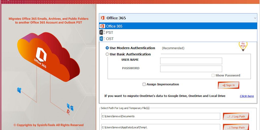
Task: Click the PASSWORD input field
Action: pos(191,69)
